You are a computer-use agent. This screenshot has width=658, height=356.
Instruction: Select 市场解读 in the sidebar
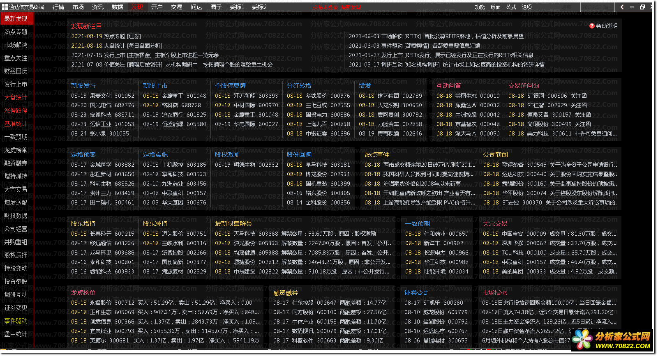pos(16,45)
